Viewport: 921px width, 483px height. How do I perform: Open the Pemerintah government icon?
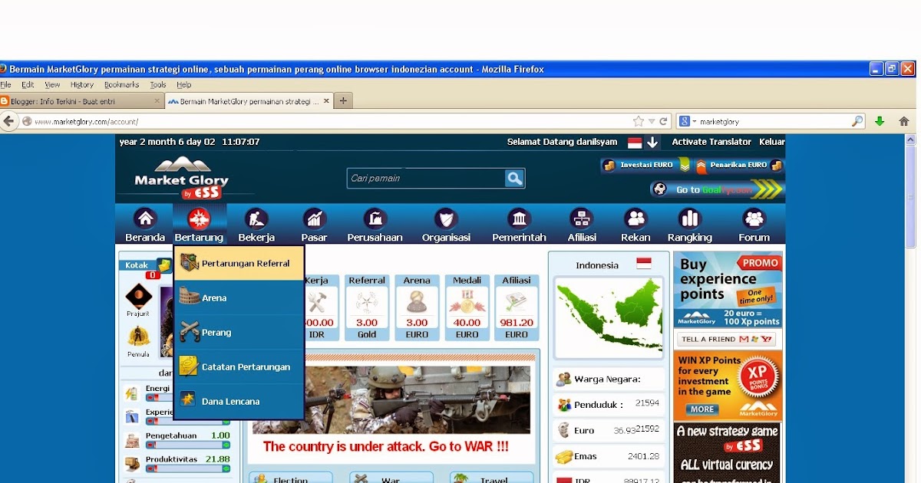520,219
